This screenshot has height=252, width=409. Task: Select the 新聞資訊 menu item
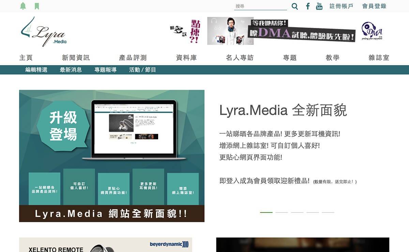point(76,58)
